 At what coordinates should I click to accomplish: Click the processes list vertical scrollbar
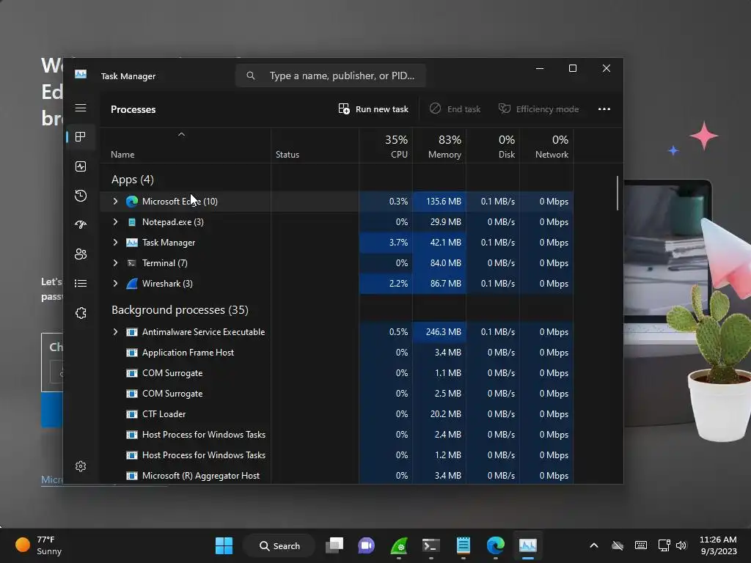pos(618,193)
